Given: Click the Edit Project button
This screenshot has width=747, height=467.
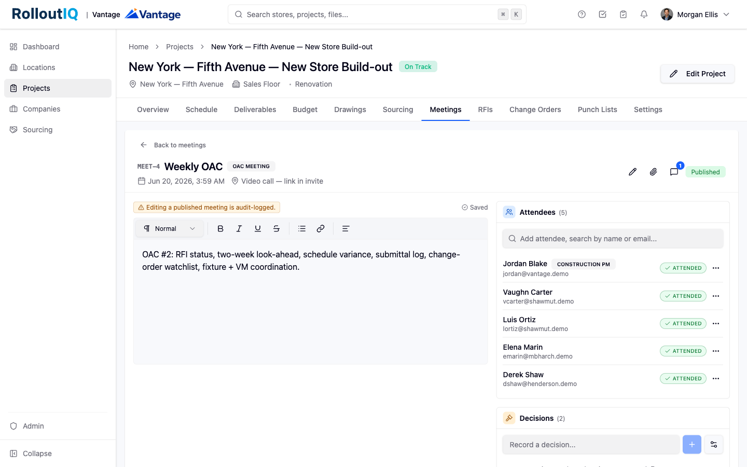Looking at the screenshot, I should [697, 74].
